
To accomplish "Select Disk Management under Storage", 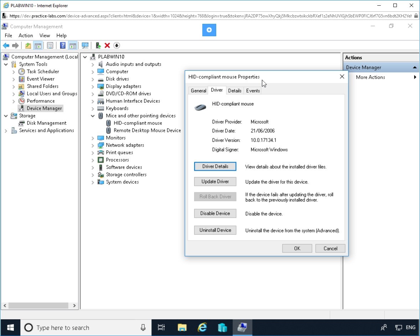I will [47, 123].
